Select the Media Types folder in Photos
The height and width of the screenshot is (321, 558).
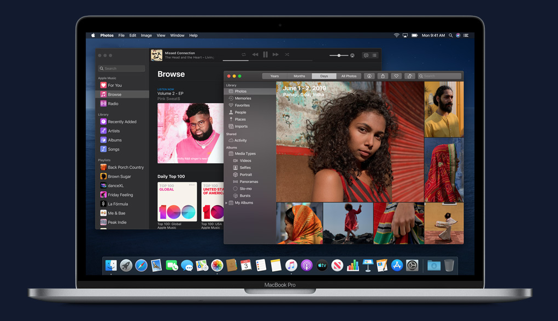pyautogui.click(x=250, y=153)
